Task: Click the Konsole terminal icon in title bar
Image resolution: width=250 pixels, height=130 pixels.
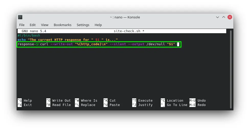Action: [x=20, y=17]
